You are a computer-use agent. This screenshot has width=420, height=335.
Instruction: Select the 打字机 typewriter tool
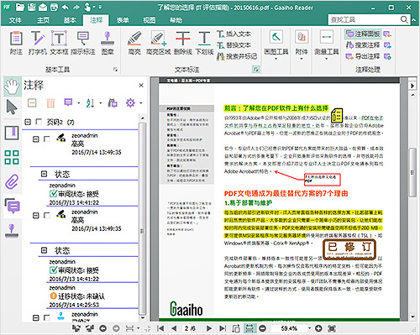coord(37,43)
